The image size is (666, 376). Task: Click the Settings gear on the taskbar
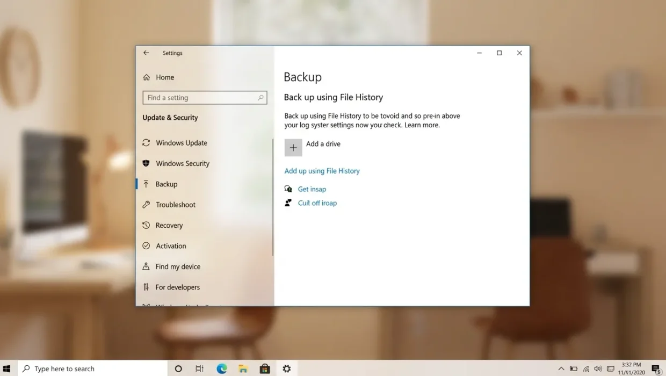click(x=287, y=368)
